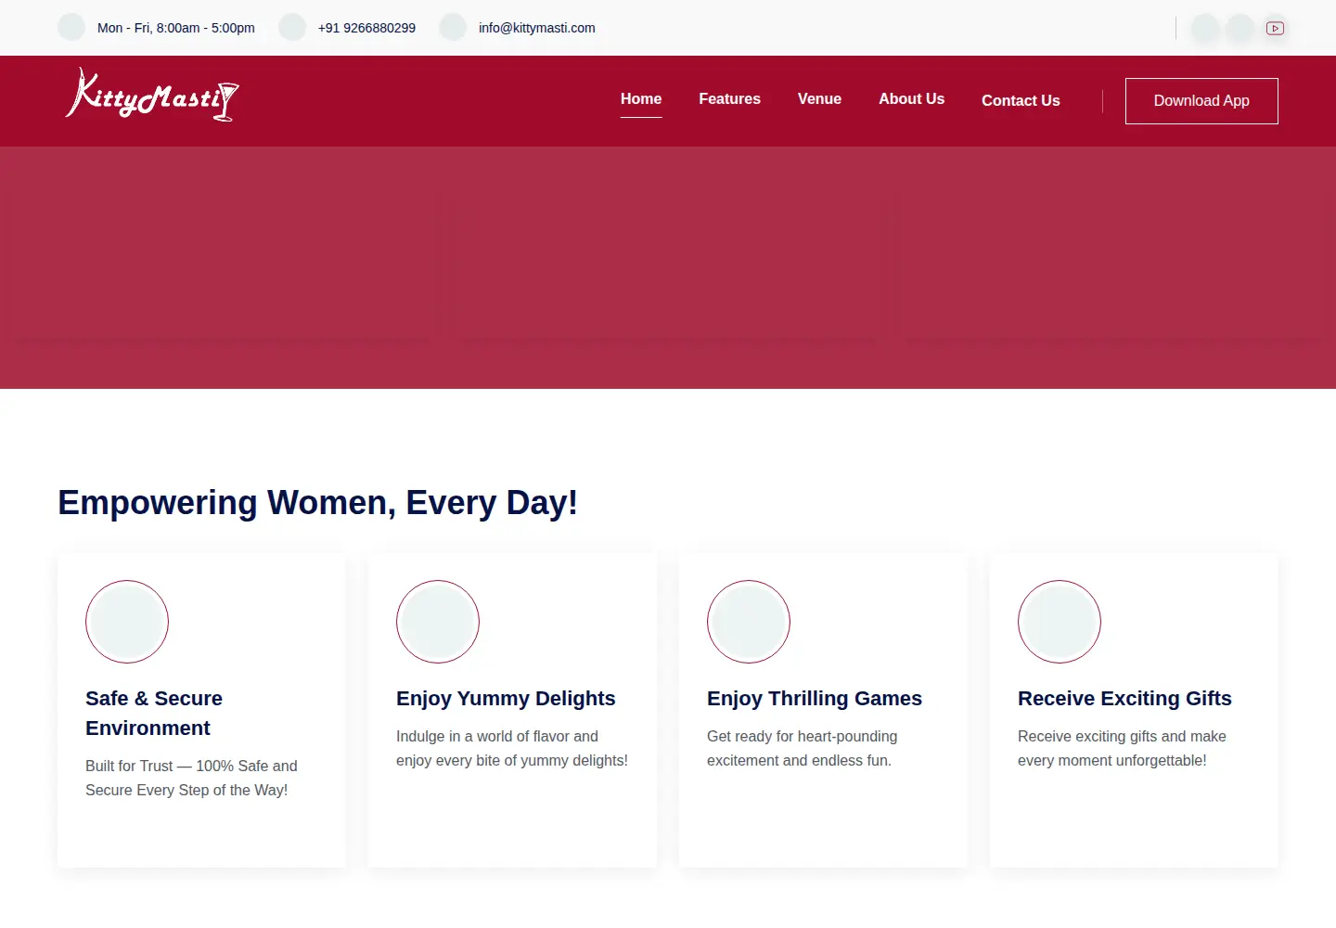Screen dimensions: 1336x928
Task: Open the Venue menu item
Action: (x=819, y=99)
